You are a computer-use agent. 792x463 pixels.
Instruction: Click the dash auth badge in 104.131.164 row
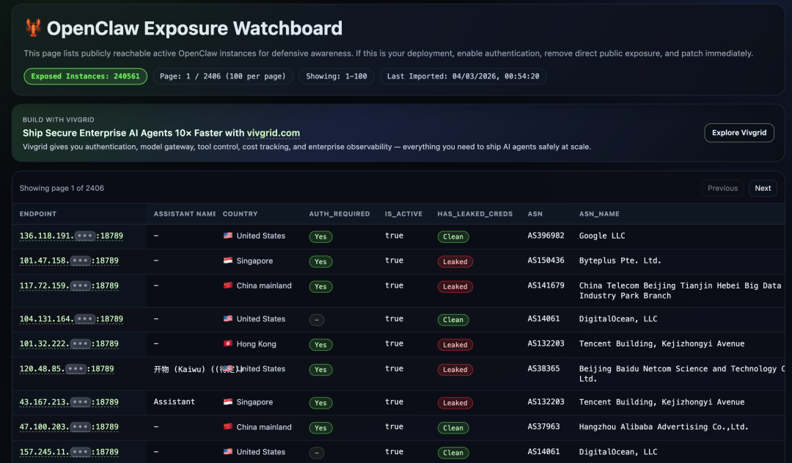tap(316, 320)
